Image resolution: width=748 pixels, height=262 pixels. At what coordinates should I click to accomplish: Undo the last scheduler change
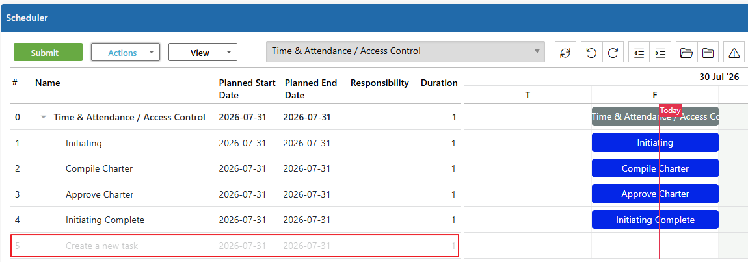tap(591, 53)
